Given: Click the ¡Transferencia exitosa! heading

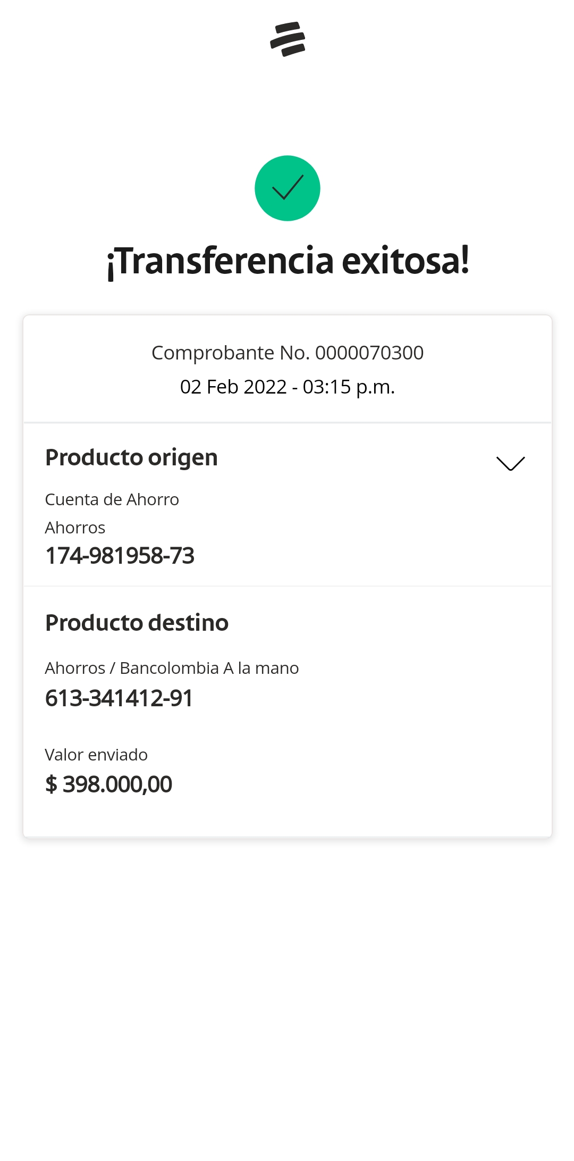Looking at the screenshot, I should pyautogui.click(x=288, y=261).
